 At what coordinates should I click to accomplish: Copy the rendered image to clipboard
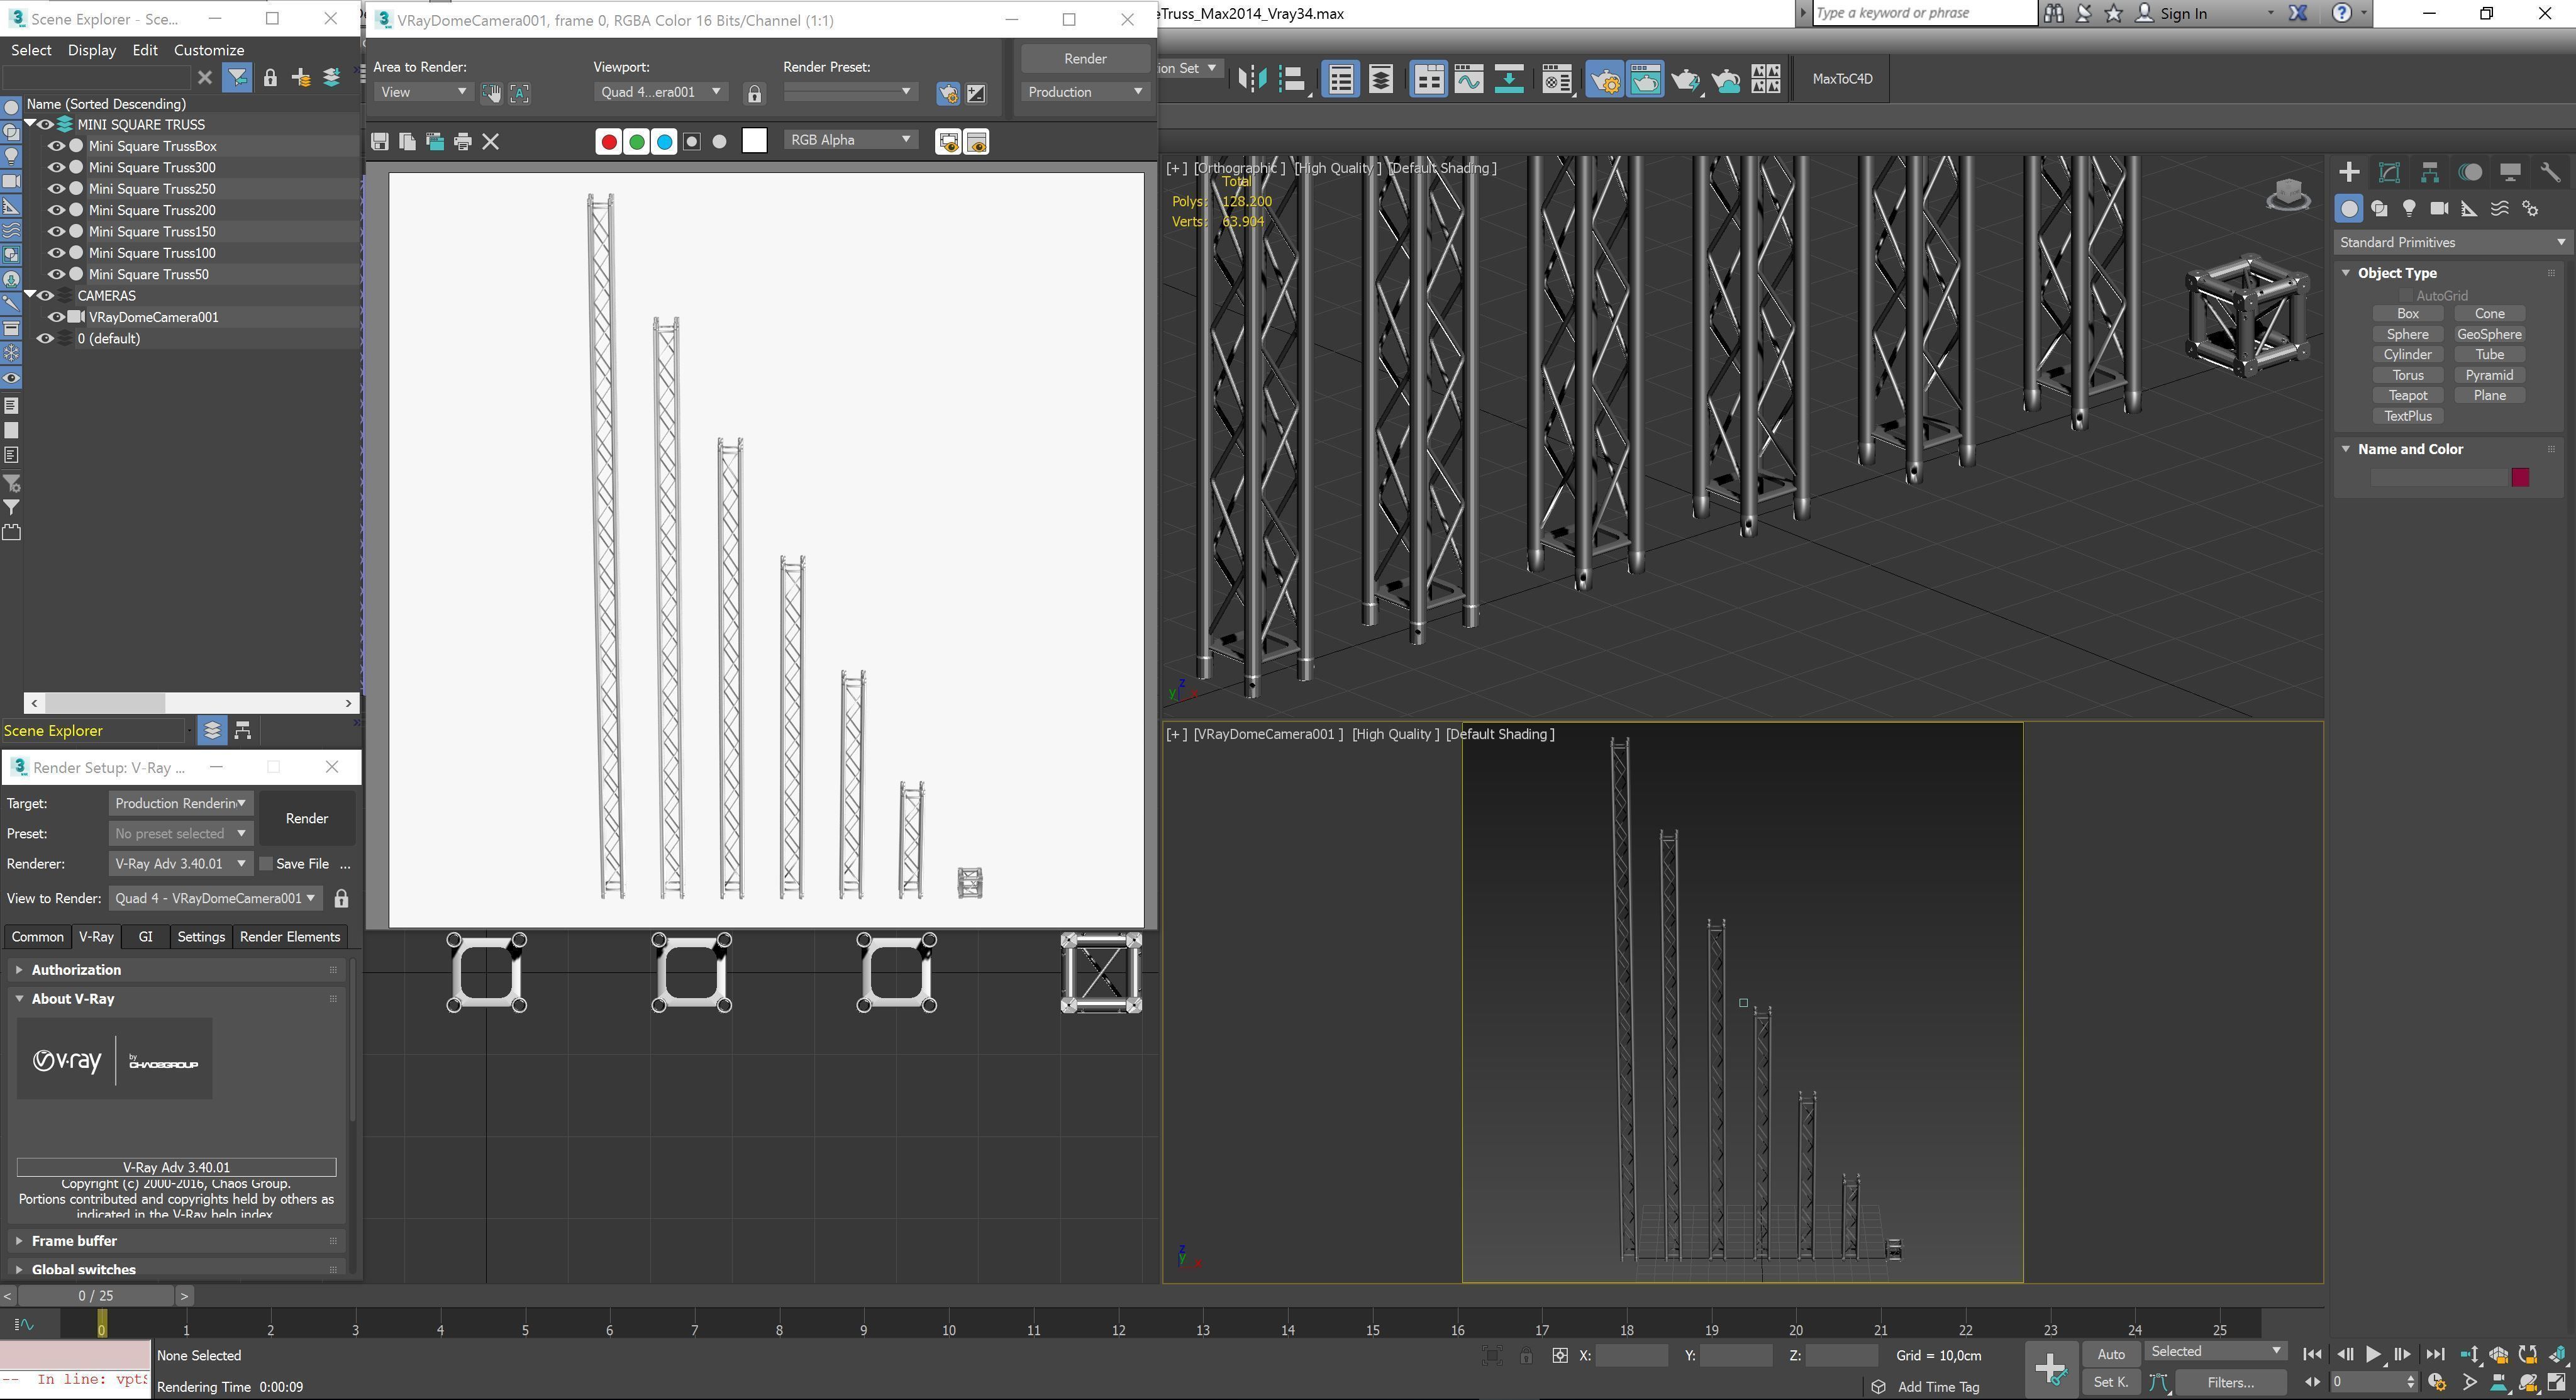point(407,141)
